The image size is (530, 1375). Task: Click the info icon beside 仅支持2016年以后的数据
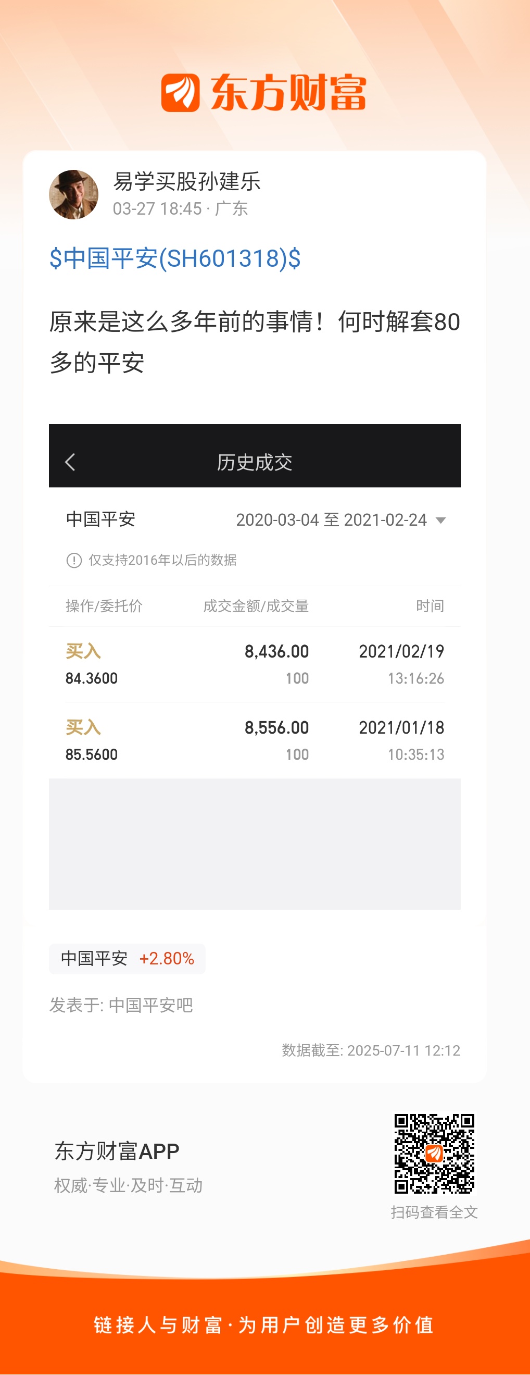(73, 561)
